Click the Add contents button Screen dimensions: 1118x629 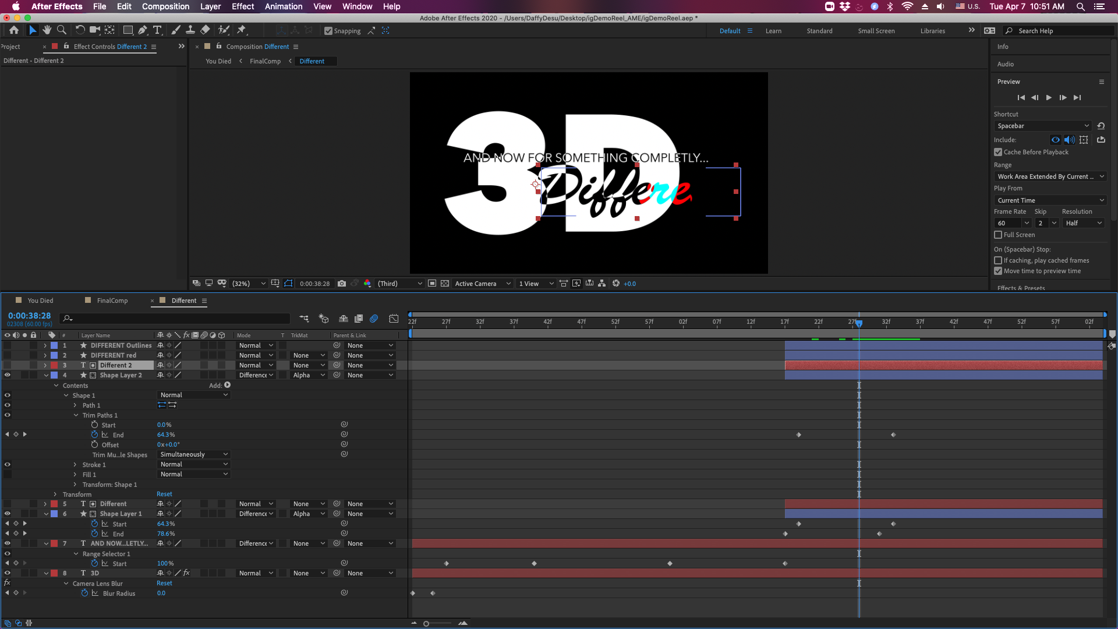point(227,385)
